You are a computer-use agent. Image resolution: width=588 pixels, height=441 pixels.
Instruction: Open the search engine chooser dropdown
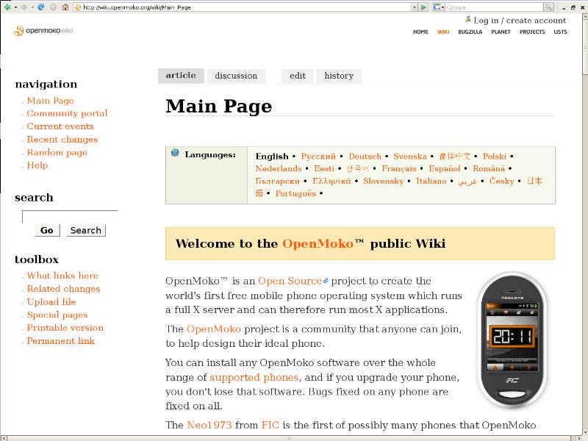point(443,7)
